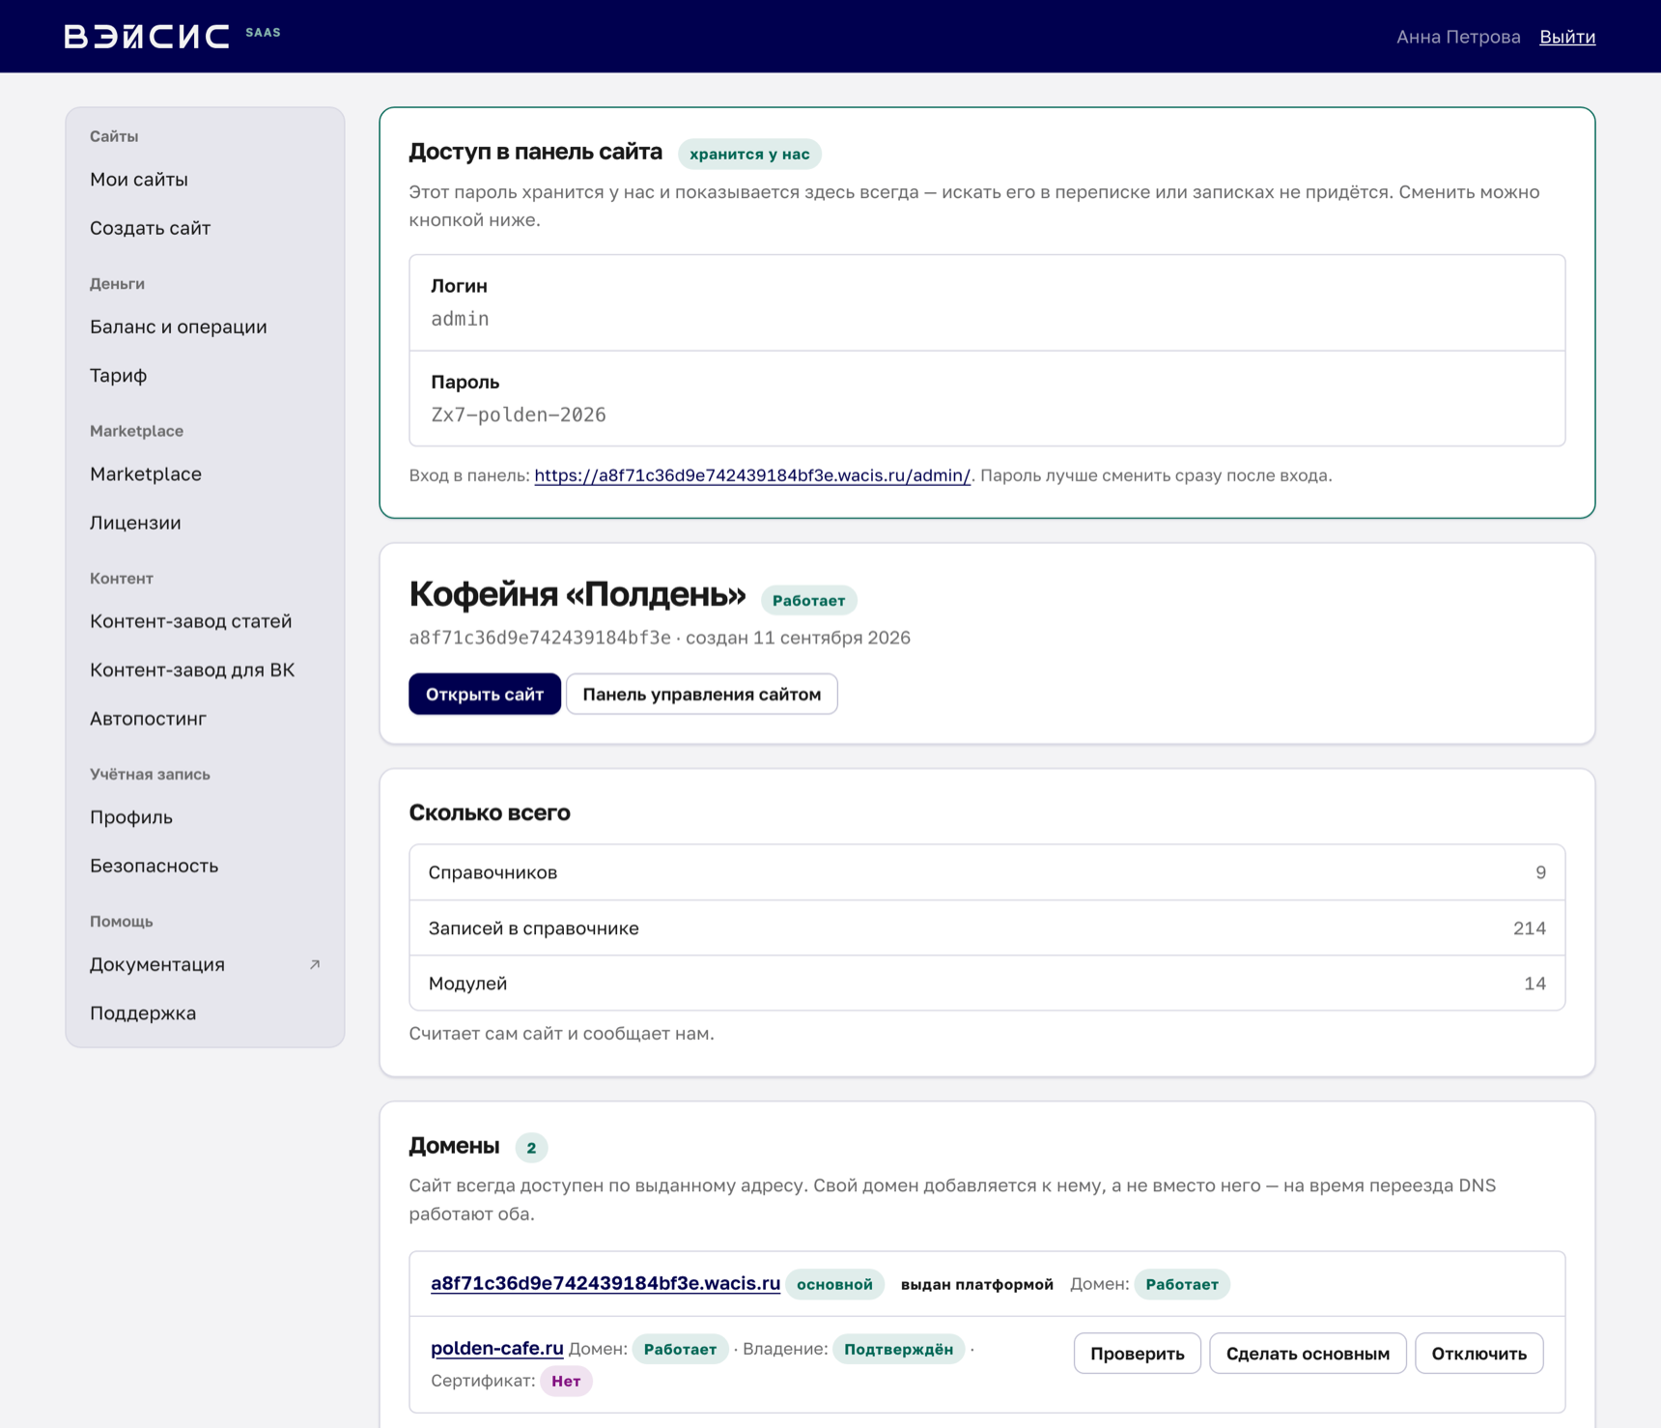Click the password Zx7-polden-2026 text

[519, 414]
